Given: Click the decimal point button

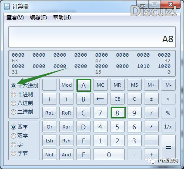Looking at the screenshot, I should (134, 155).
